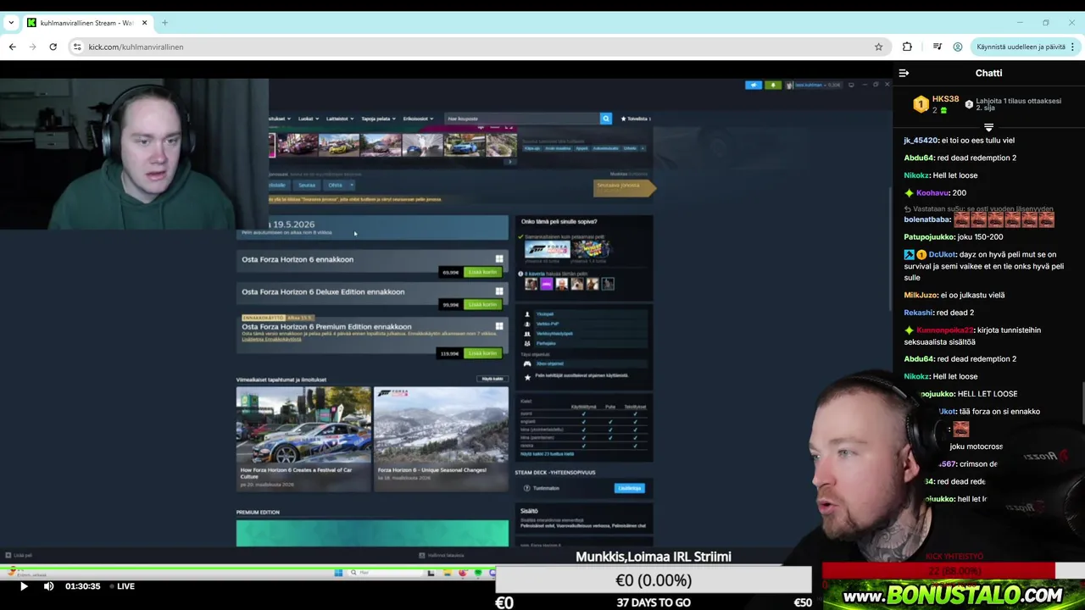Click Käynnistä uudelleen ja päivitä button
The image size is (1085, 610).
click(1026, 47)
